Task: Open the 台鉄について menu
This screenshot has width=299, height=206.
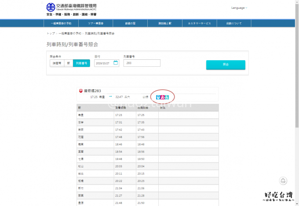Action: 234,23
